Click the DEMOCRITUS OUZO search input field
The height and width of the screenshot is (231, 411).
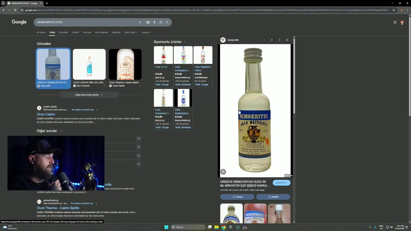87,22
